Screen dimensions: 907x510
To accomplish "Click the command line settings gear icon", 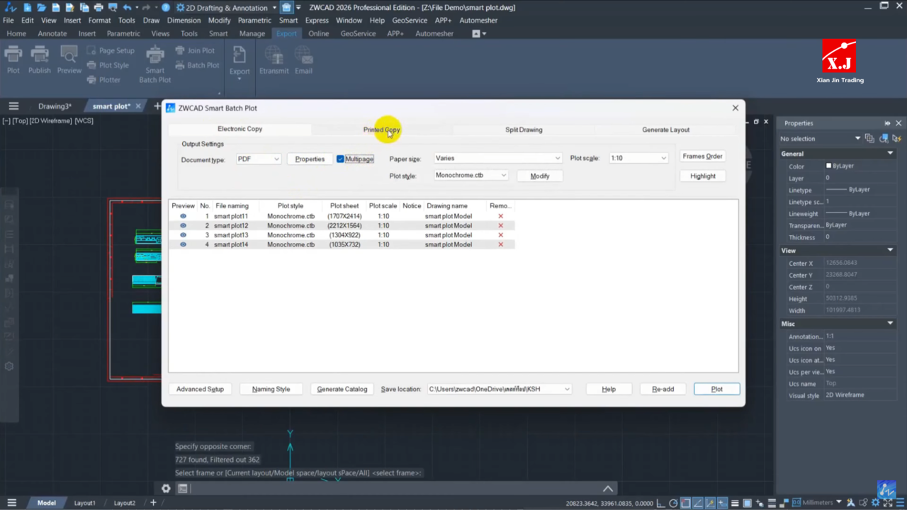I will [x=166, y=488].
